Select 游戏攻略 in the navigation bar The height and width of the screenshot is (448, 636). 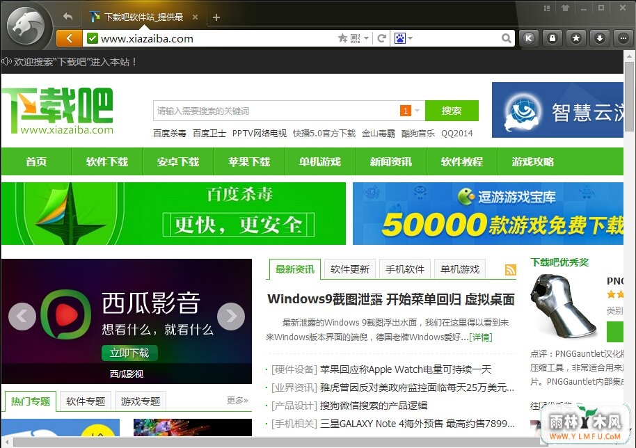[x=533, y=161]
